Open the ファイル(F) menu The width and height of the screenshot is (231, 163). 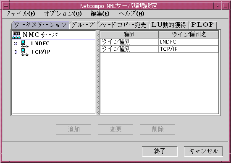(x=20, y=14)
